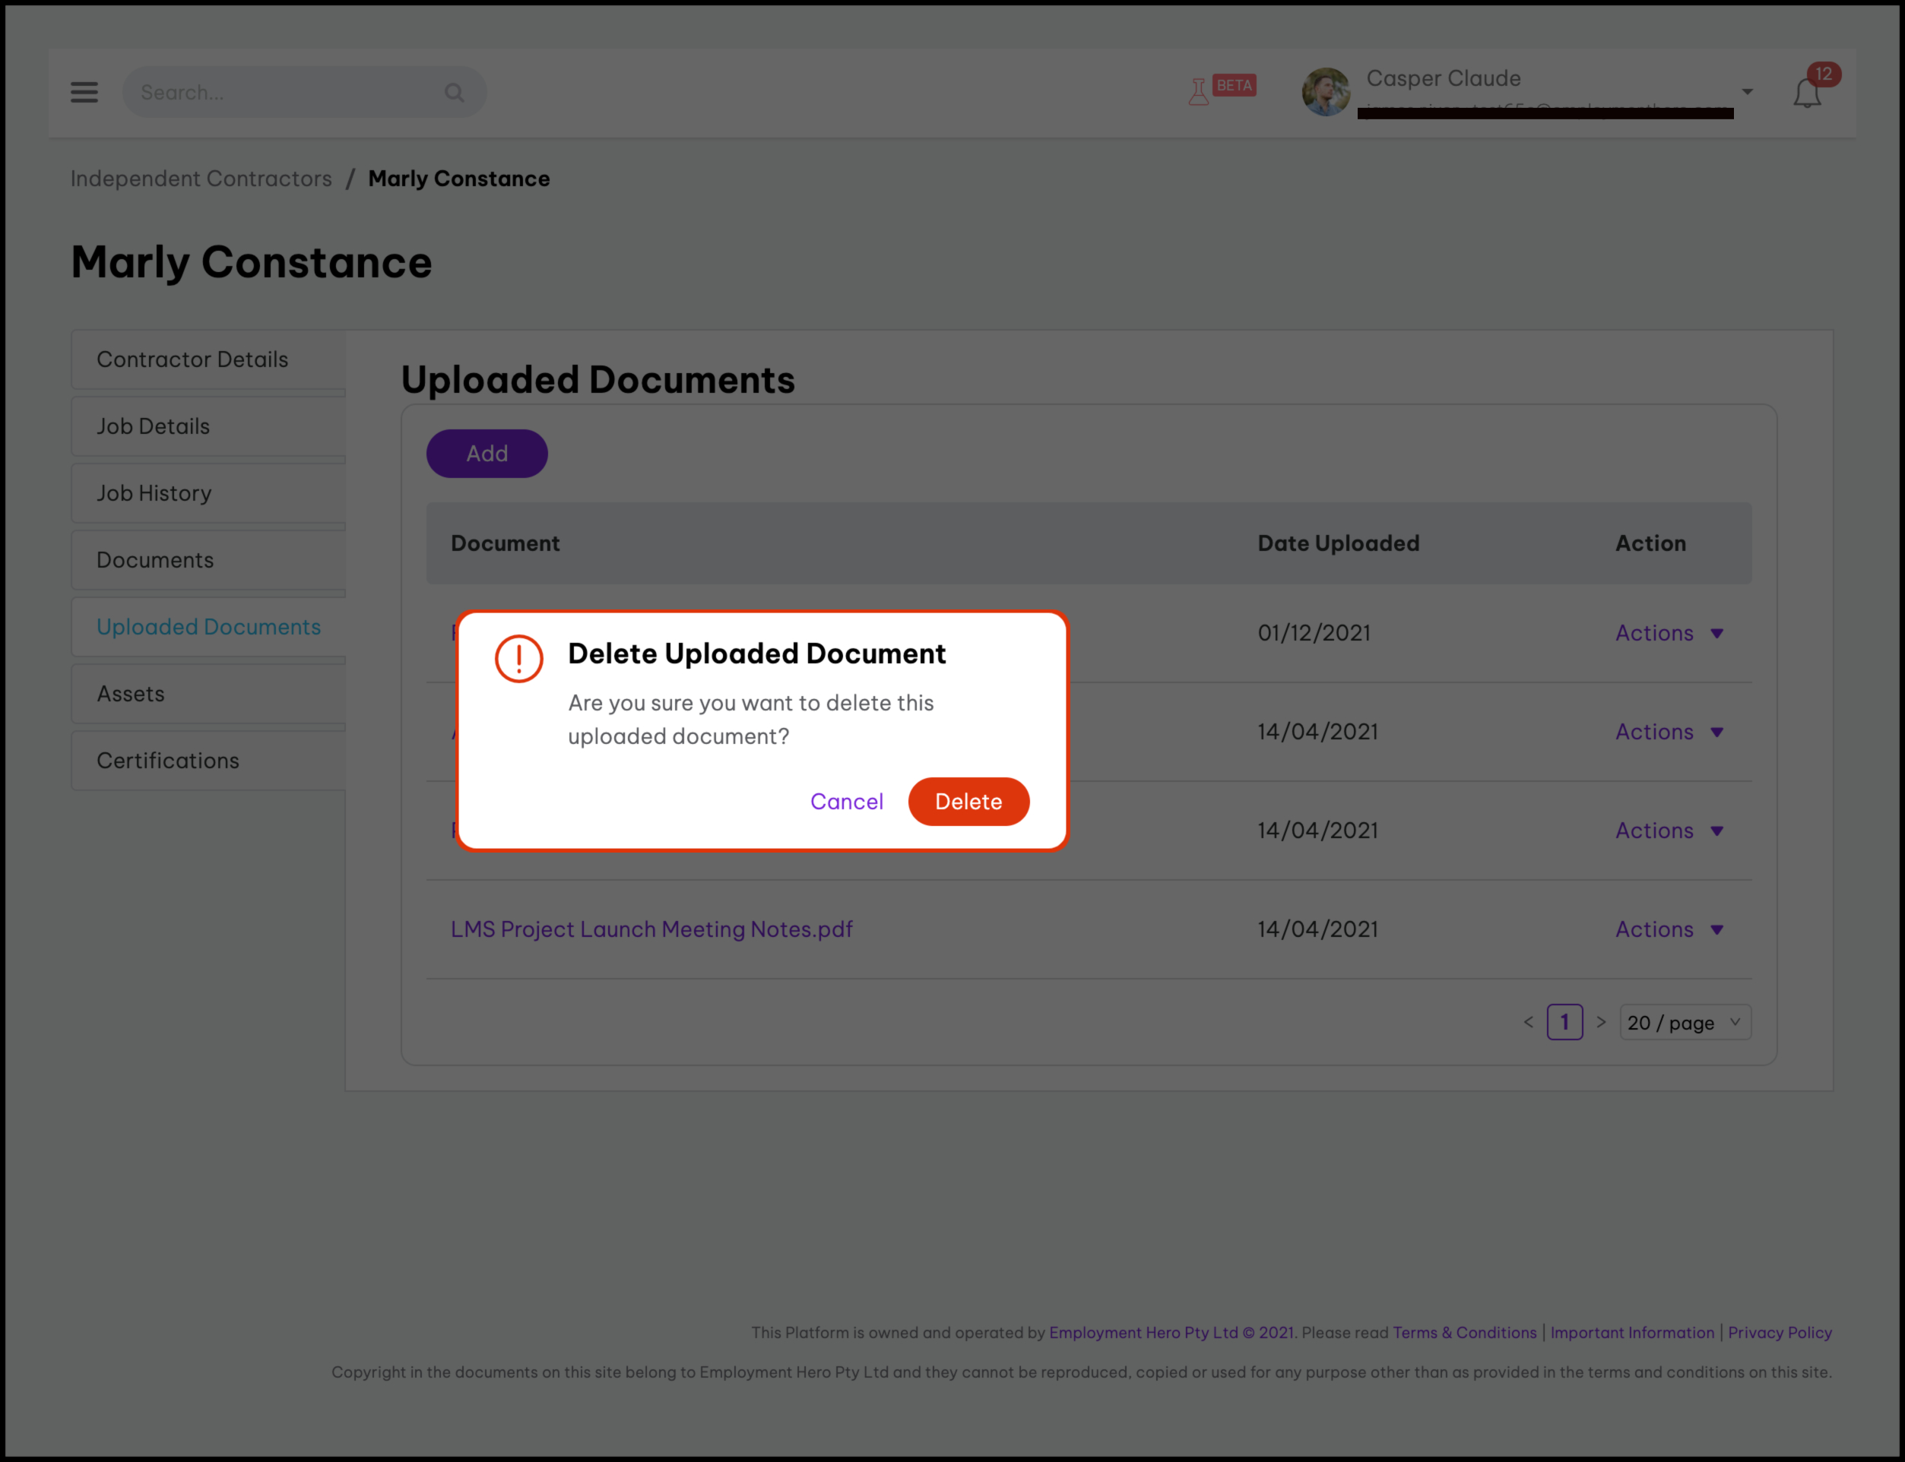
Task: Click the beta lab flask icon
Action: 1199,90
